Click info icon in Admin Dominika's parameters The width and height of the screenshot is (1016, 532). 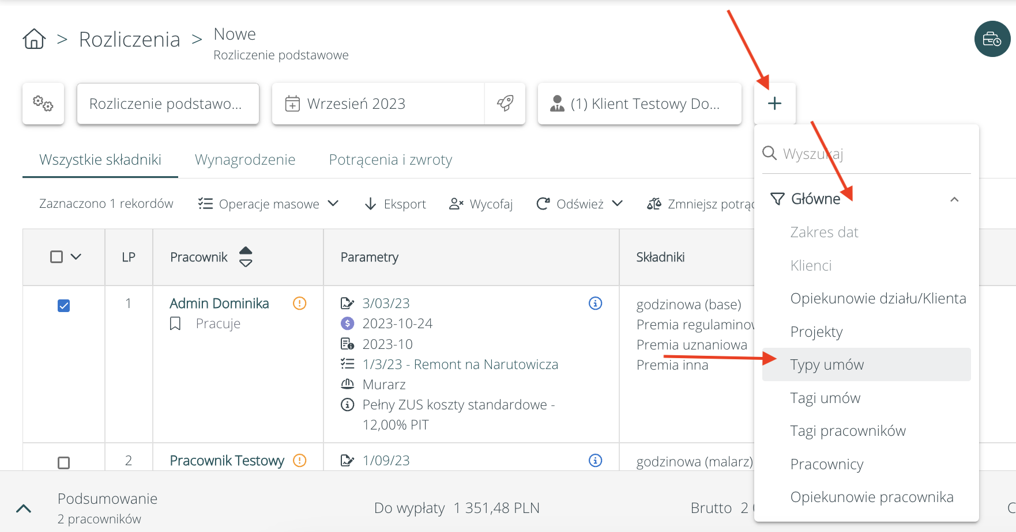595,303
